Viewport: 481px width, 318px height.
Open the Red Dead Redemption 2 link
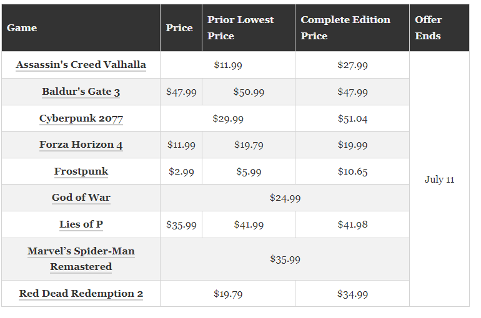pos(81,294)
